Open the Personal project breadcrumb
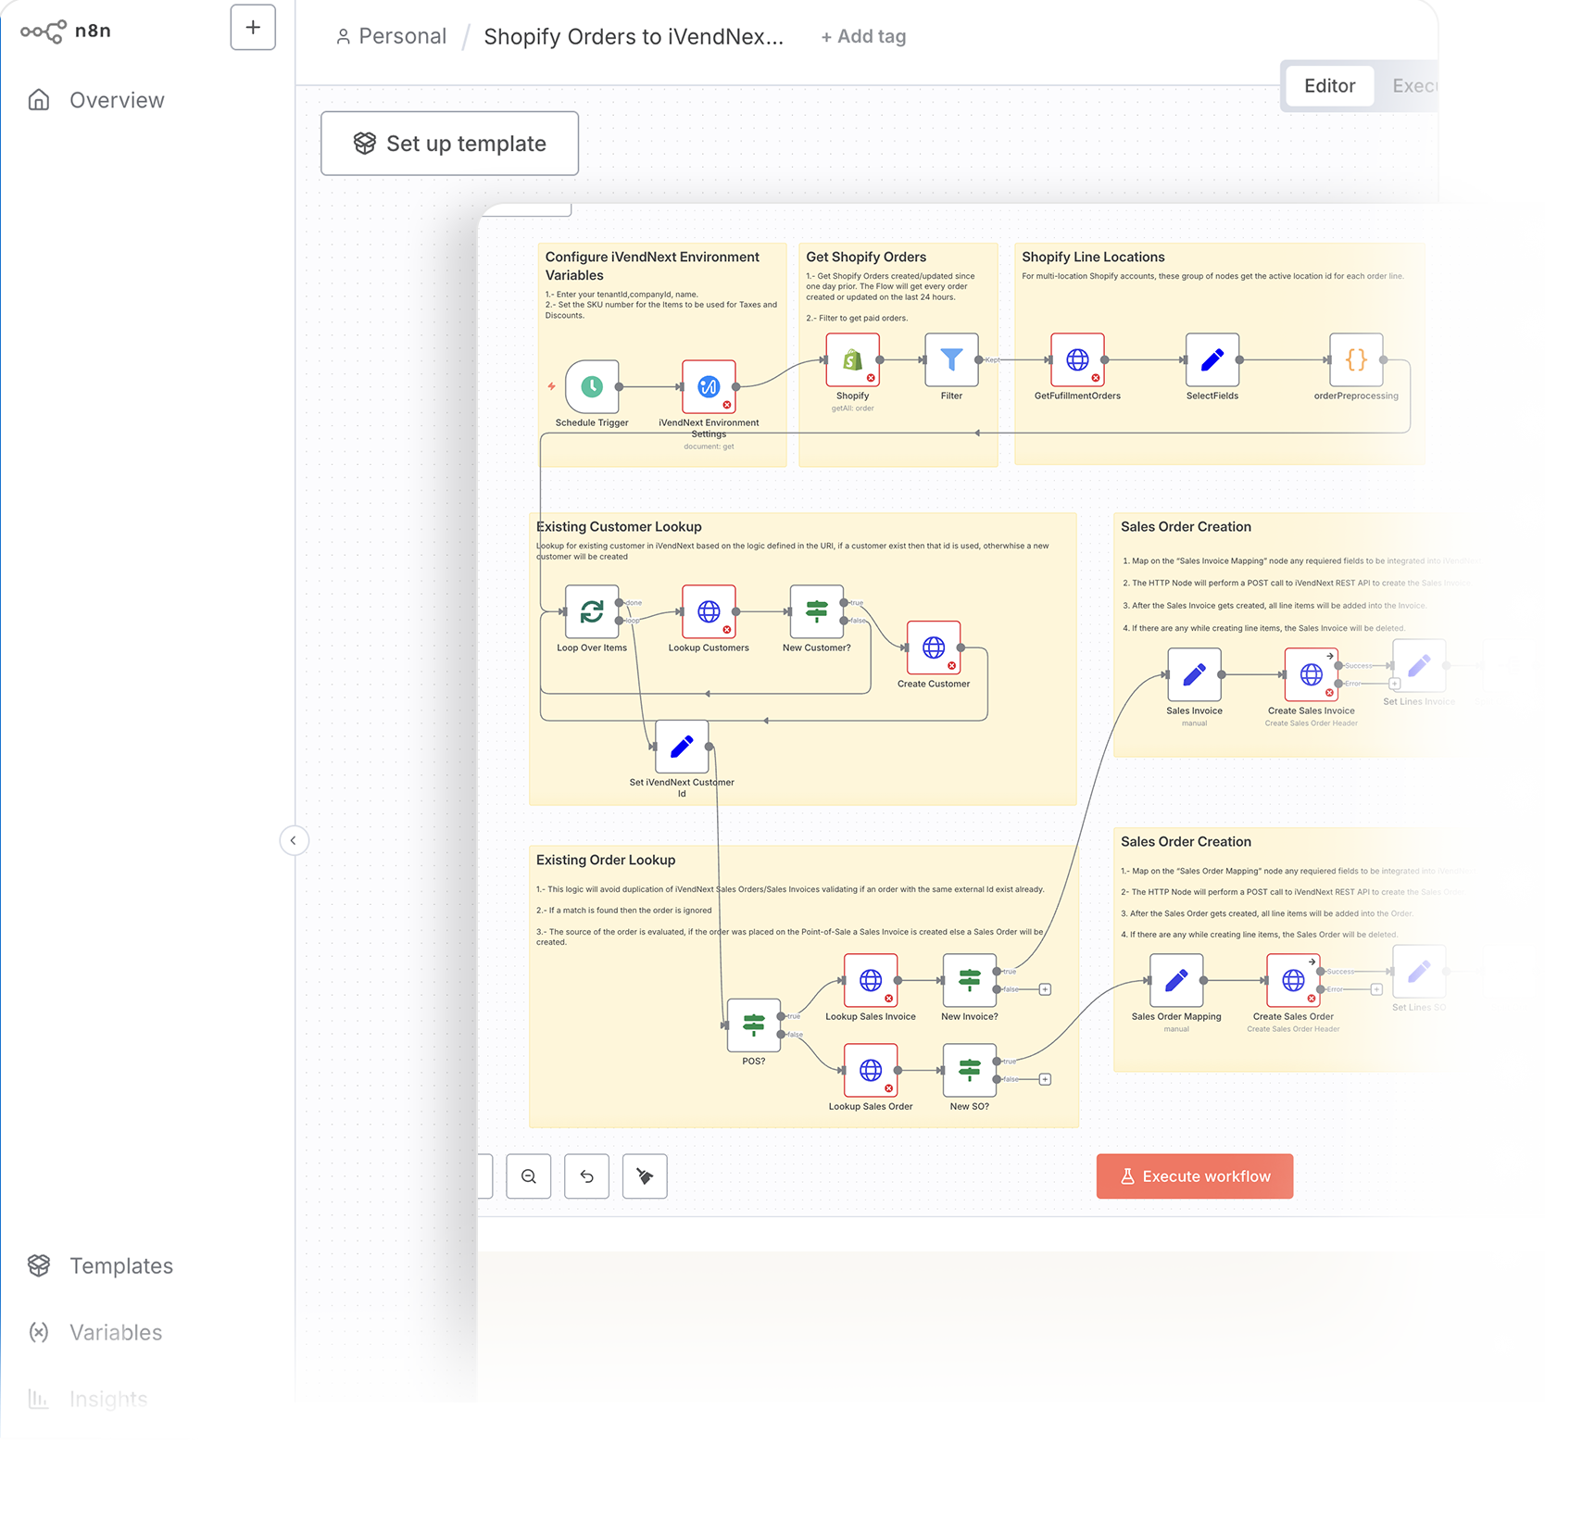The width and height of the screenshot is (1595, 1534). [391, 36]
